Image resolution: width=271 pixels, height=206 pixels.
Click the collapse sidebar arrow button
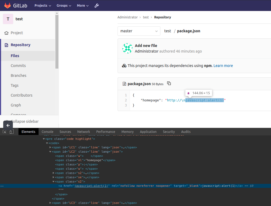8,125
